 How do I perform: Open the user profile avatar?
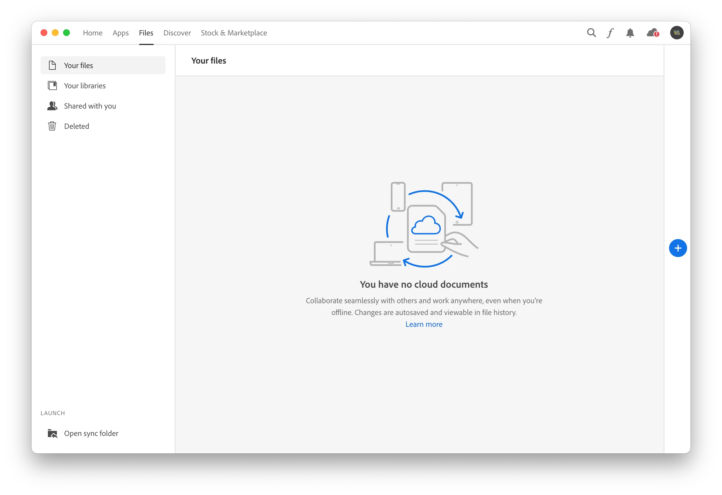[x=676, y=33]
